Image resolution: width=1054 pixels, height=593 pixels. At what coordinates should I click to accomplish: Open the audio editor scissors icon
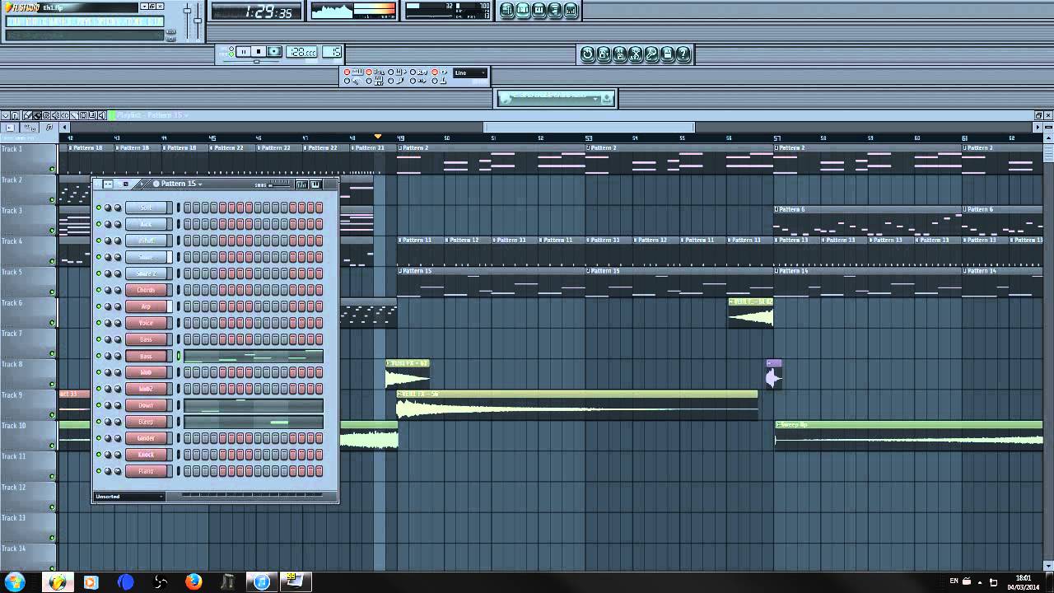(635, 54)
